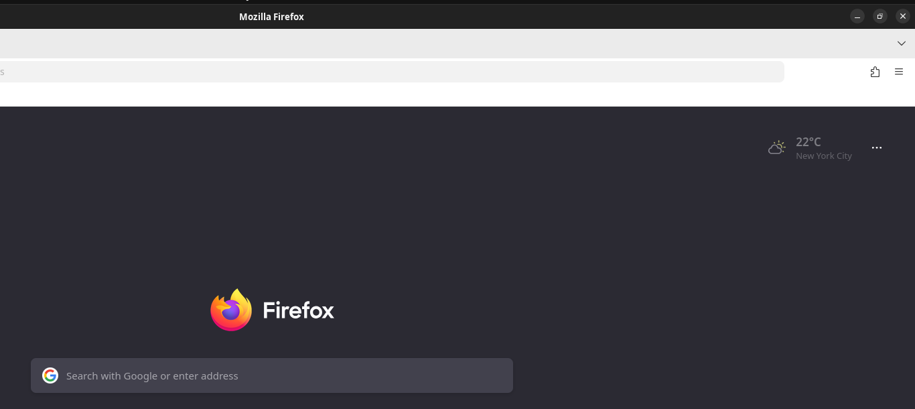This screenshot has width=915, height=409.
Task: Click the Firefox wordmark text
Action: coord(299,310)
